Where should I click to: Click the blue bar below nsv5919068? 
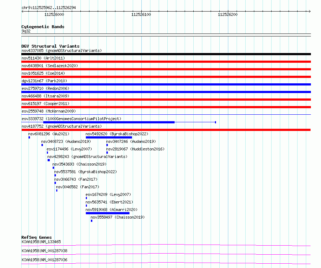(x=108, y=213)
